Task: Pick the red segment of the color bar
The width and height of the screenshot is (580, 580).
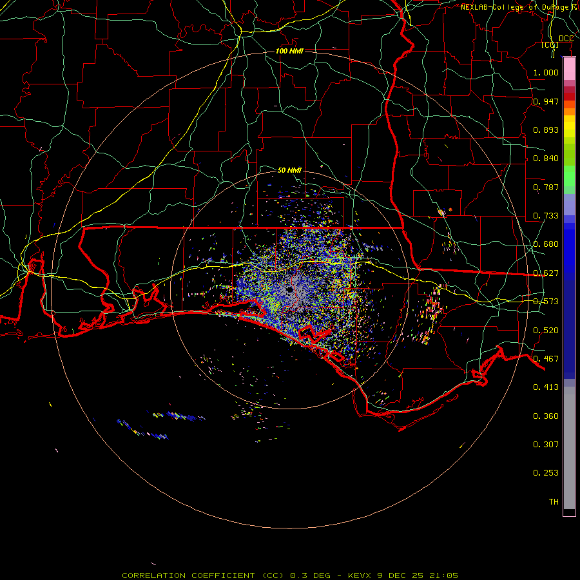Action: (x=569, y=97)
